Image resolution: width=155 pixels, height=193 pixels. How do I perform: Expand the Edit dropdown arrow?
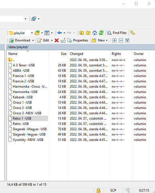click(52, 40)
